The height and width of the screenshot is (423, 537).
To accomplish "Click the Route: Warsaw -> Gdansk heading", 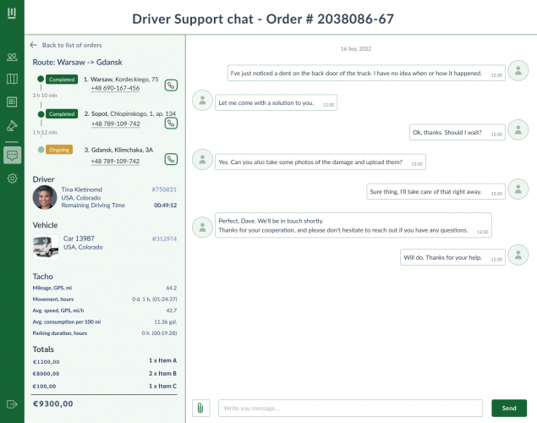I will [x=78, y=63].
